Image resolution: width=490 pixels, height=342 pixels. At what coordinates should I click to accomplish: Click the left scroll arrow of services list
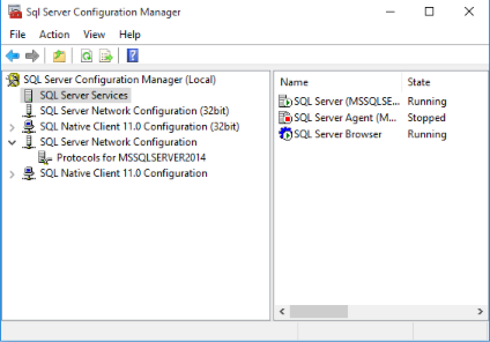tap(282, 311)
